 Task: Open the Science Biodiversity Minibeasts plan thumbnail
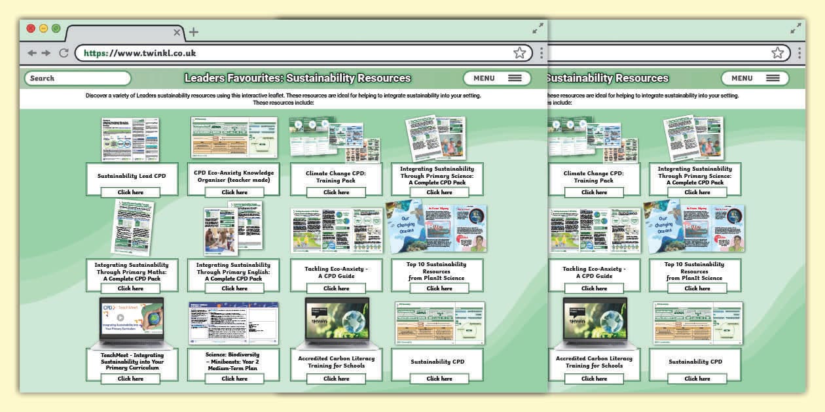coord(234,323)
